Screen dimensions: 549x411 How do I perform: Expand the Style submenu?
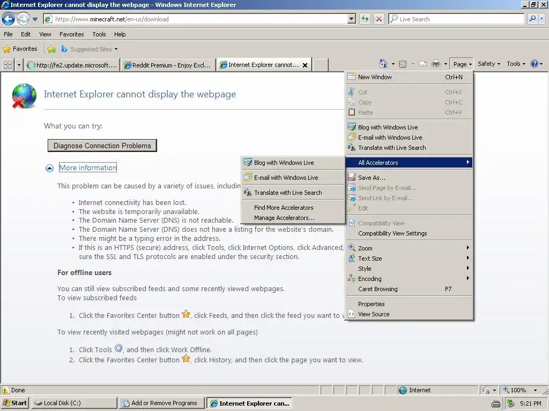pyautogui.click(x=409, y=269)
